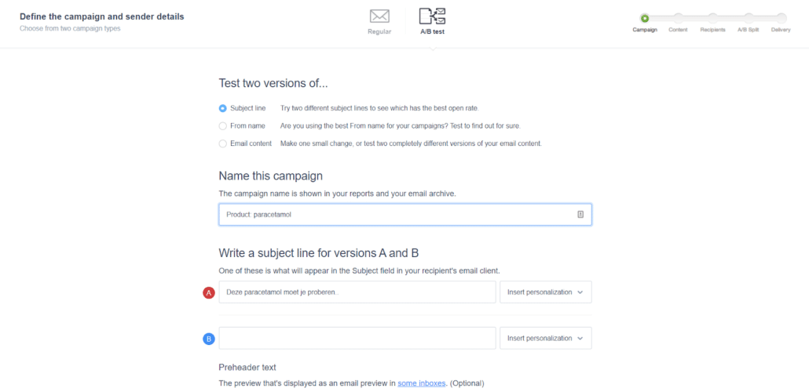809x392 pixels.
Task: Click the red version A badge
Action: 208,292
